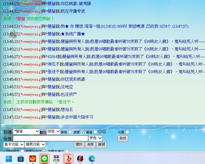Toggle the 分屏 split screen checkbox

(127, 132)
